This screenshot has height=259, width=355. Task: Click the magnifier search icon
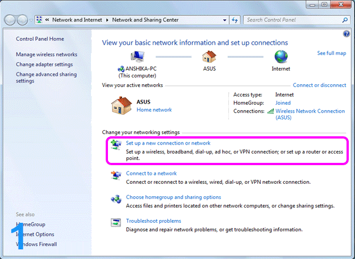click(345, 20)
